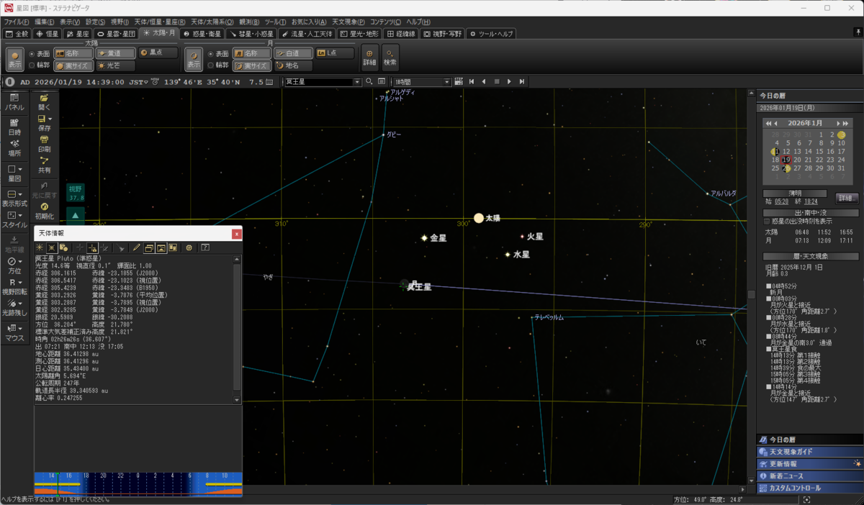
Task: Select the Sun 輪郭 radio button
Action: pos(32,65)
